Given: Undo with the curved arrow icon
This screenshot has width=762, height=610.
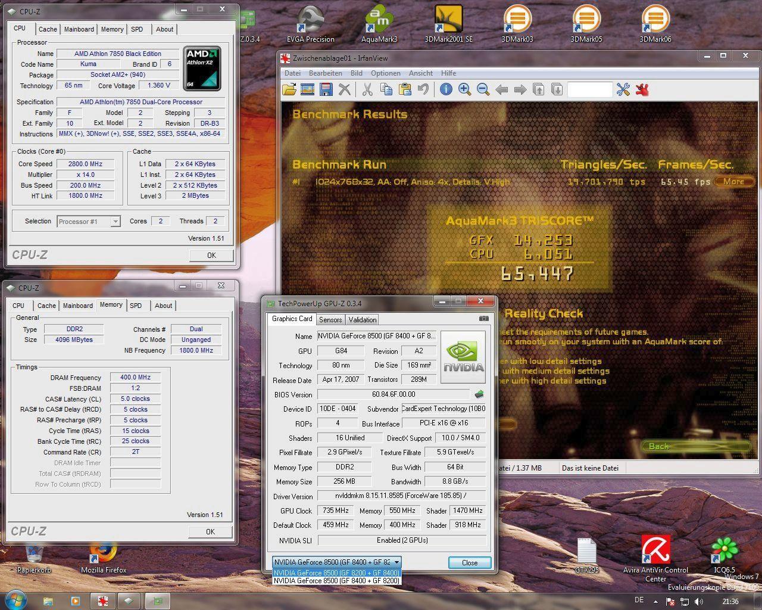Looking at the screenshot, I should 423,90.
